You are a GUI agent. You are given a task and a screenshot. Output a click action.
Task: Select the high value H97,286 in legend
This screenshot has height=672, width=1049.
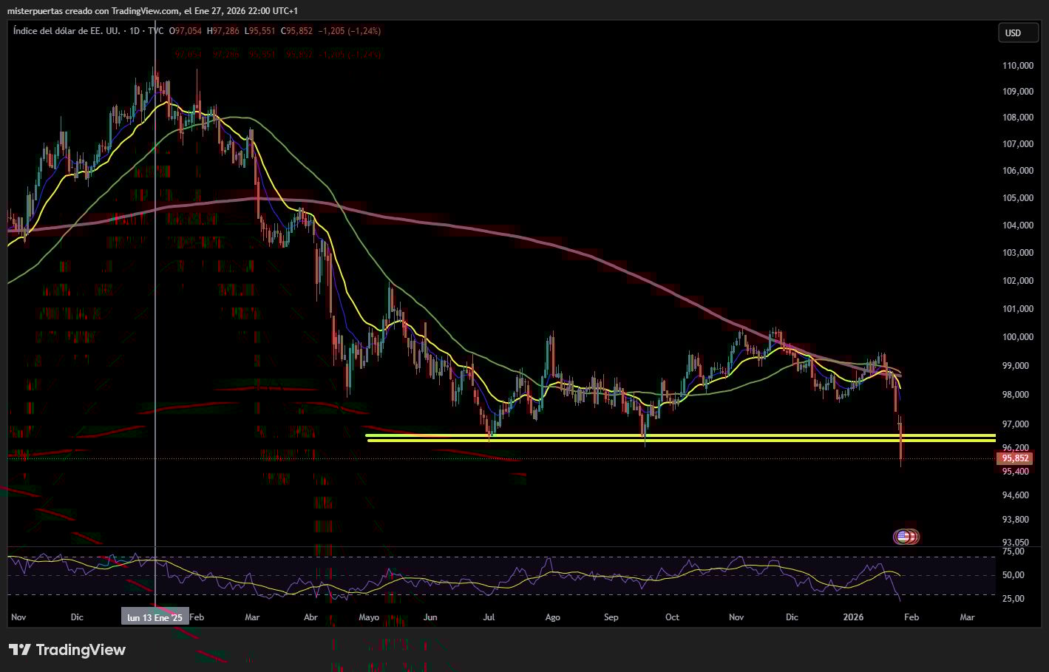coord(223,31)
